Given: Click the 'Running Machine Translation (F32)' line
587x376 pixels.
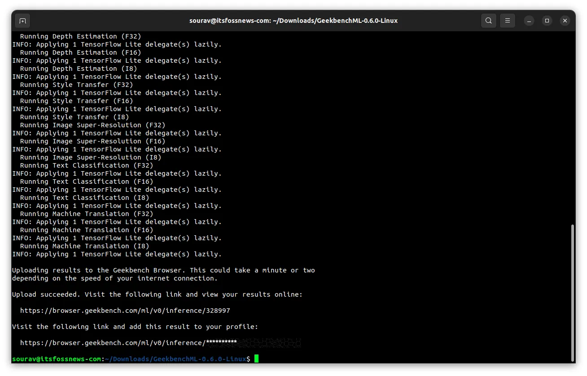Looking at the screenshot, I should tap(87, 214).
